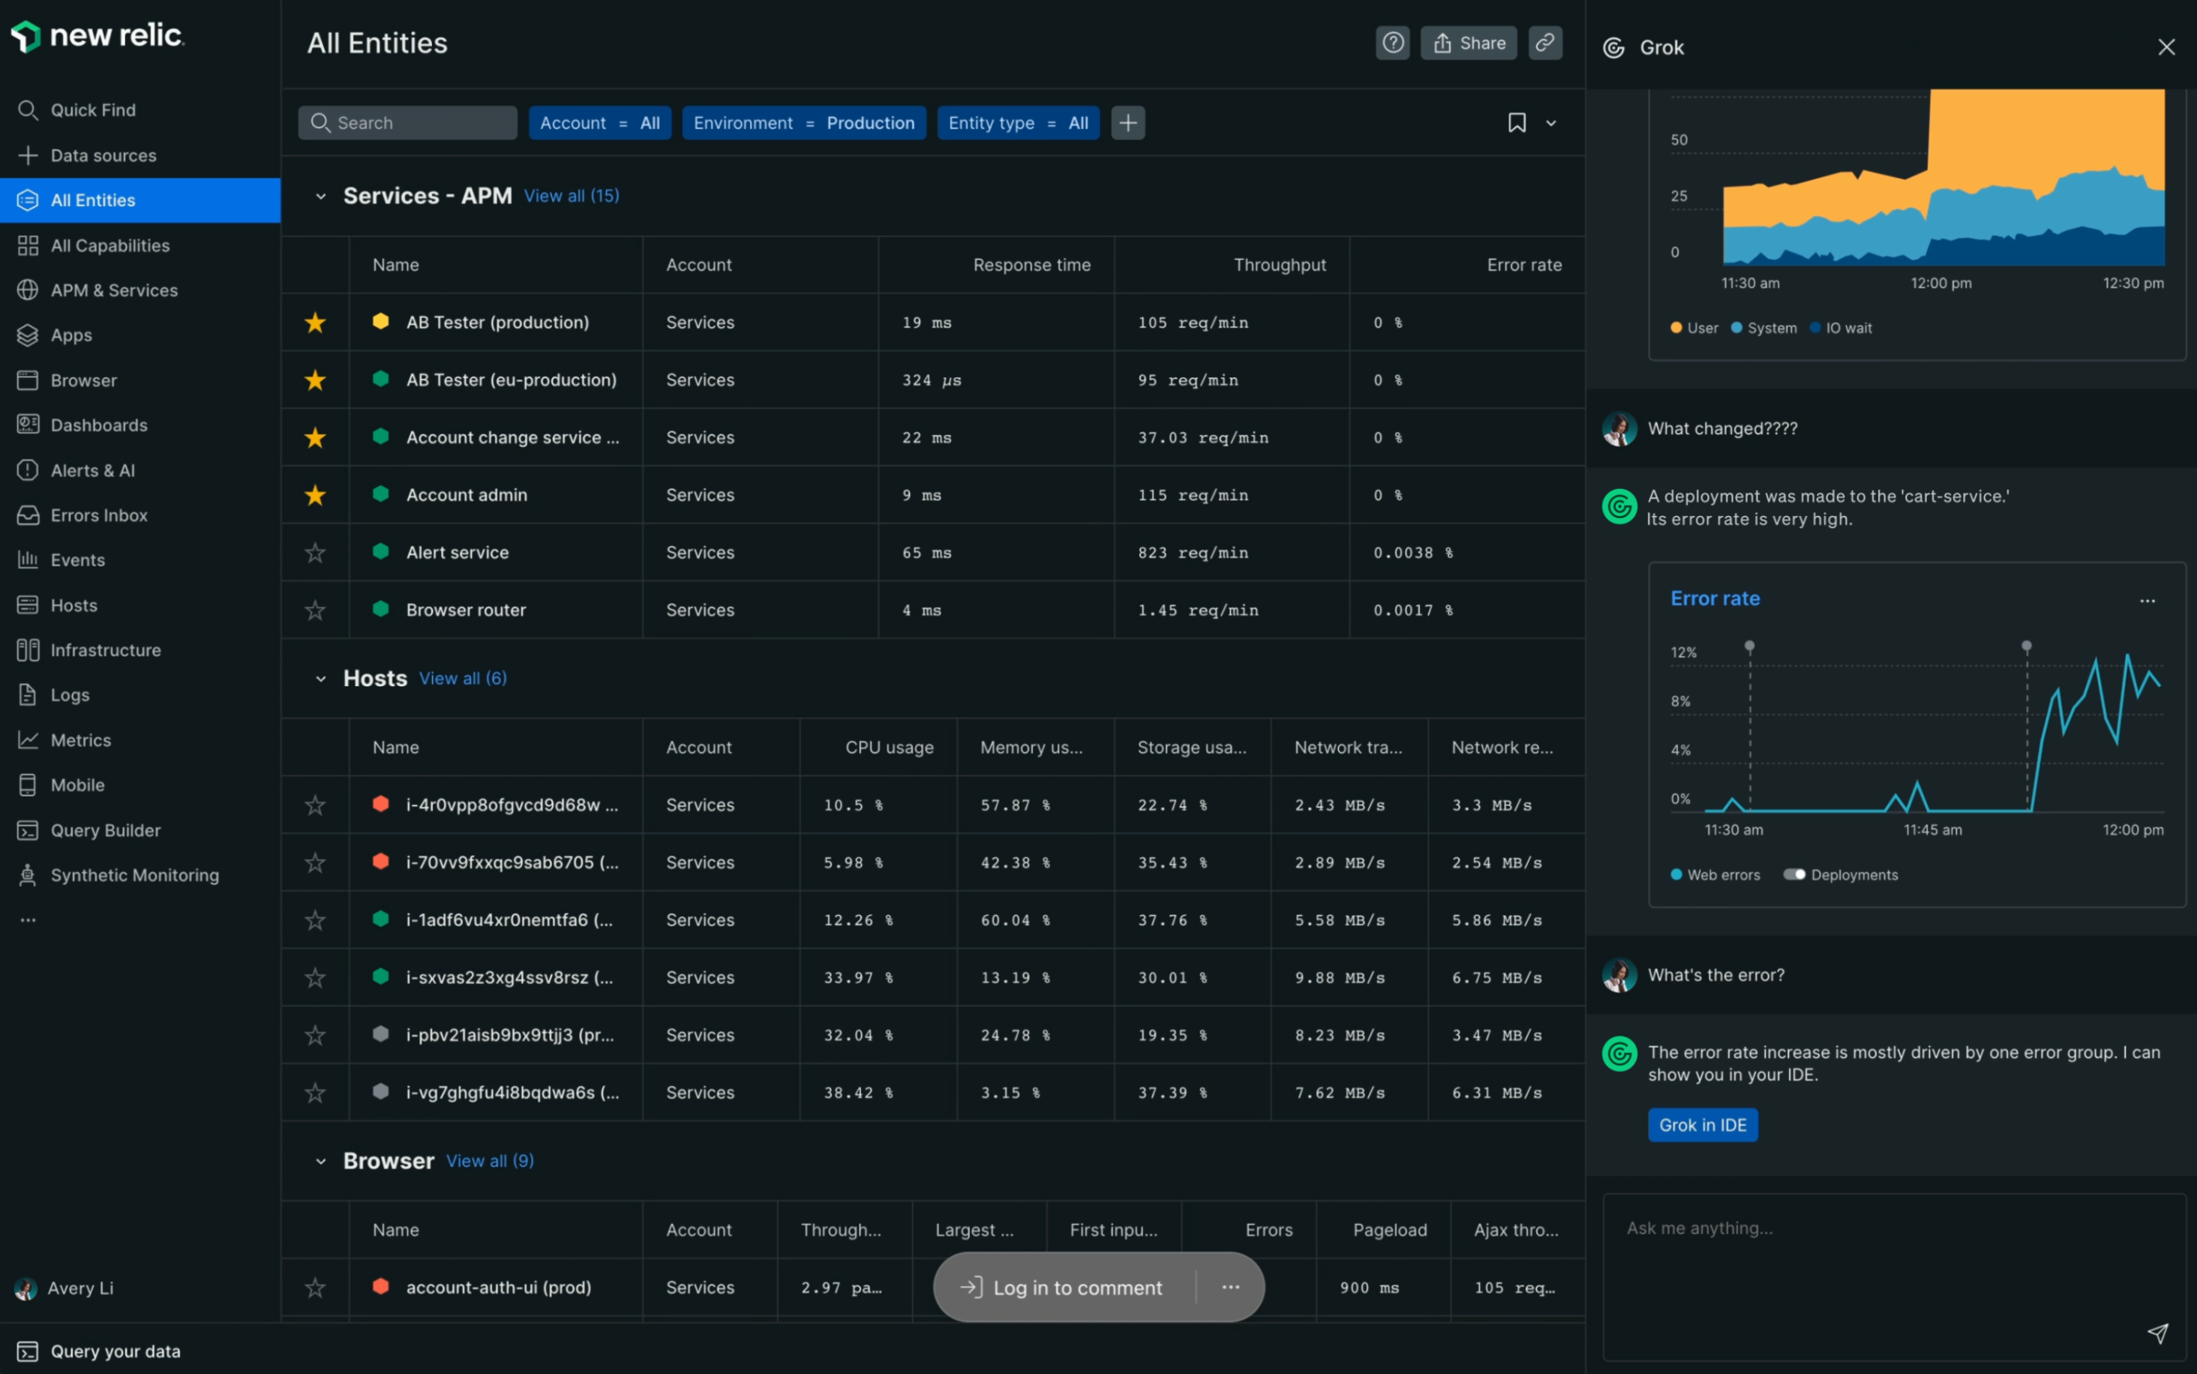
Task: Unfavorite the AB Tester (production) service
Action: pyautogui.click(x=314, y=322)
